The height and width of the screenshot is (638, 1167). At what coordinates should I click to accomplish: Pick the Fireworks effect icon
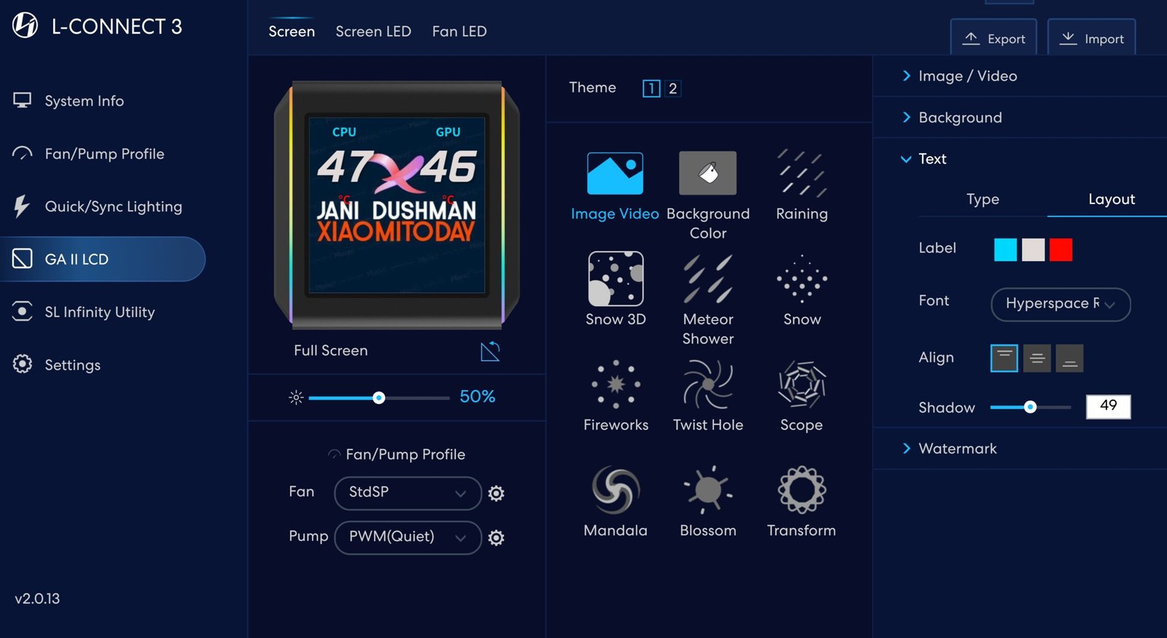coord(616,384)
